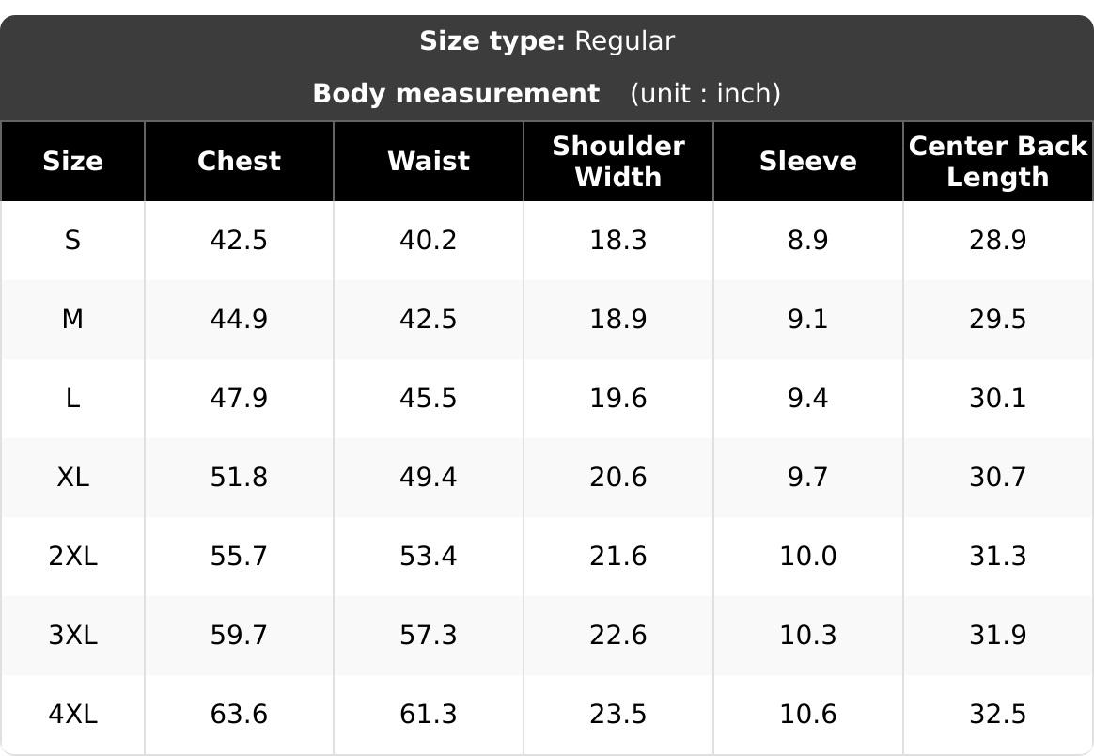Click the Shoulder Width header

618,161
